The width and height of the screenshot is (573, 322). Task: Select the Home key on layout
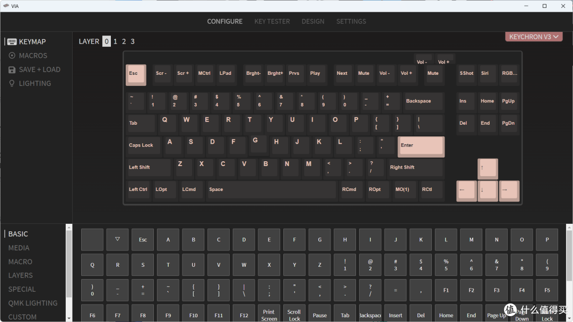(x=488, y=101)
